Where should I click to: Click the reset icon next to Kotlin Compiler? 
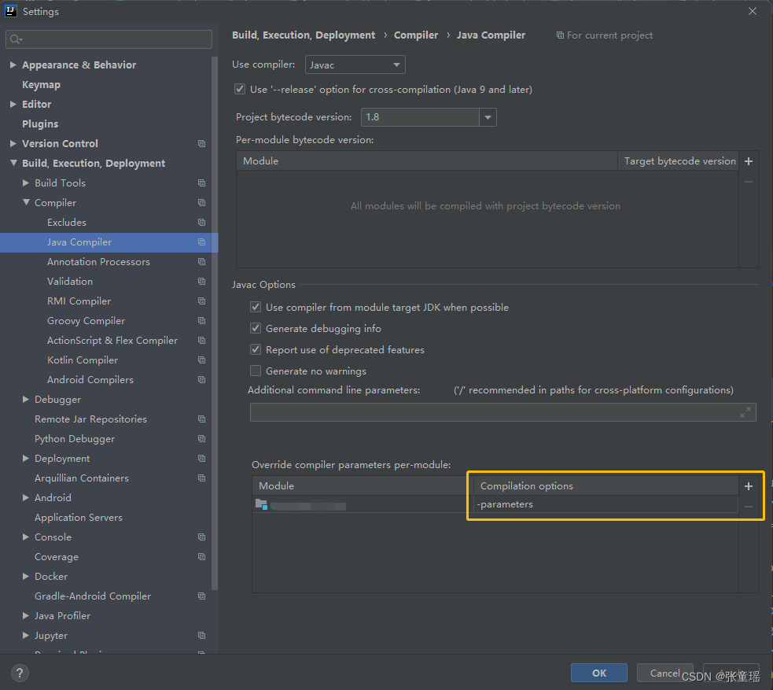(x=201, y=360)
